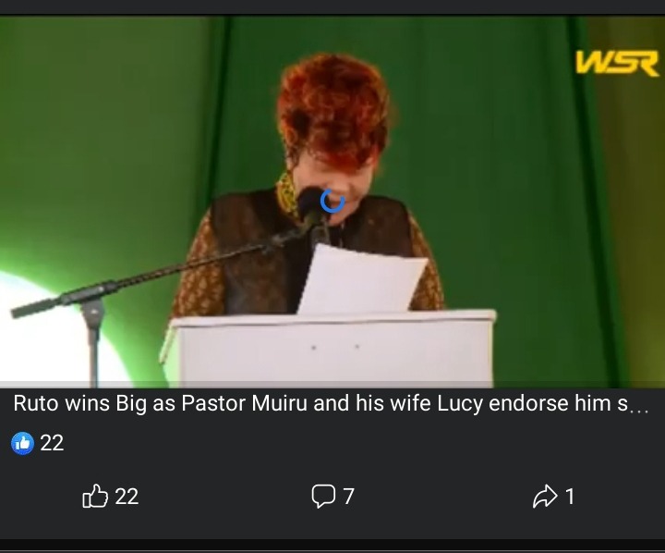The height and width of the screenshot is (553, 665).
Task: Click the share count number 1
Action: [x=570, y=497]
